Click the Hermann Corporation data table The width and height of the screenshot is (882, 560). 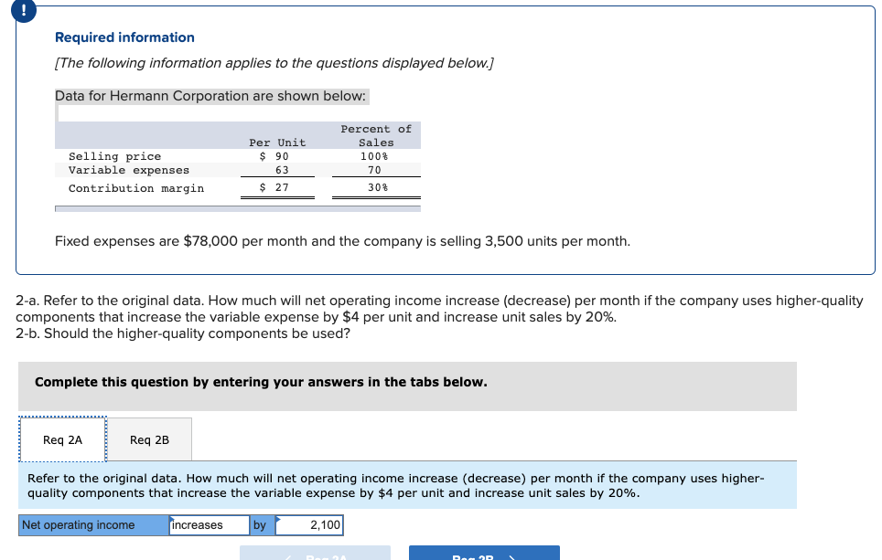pos(240,160)
